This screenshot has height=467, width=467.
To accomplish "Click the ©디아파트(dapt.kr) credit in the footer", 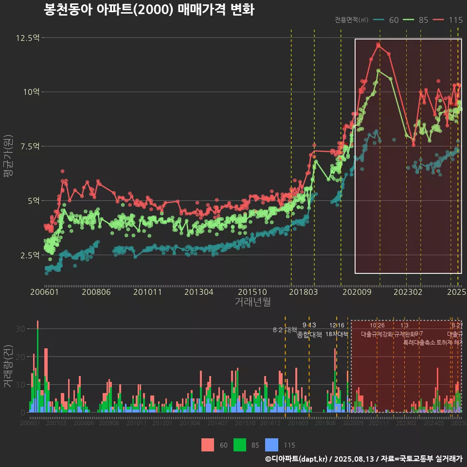I will 296,459.
